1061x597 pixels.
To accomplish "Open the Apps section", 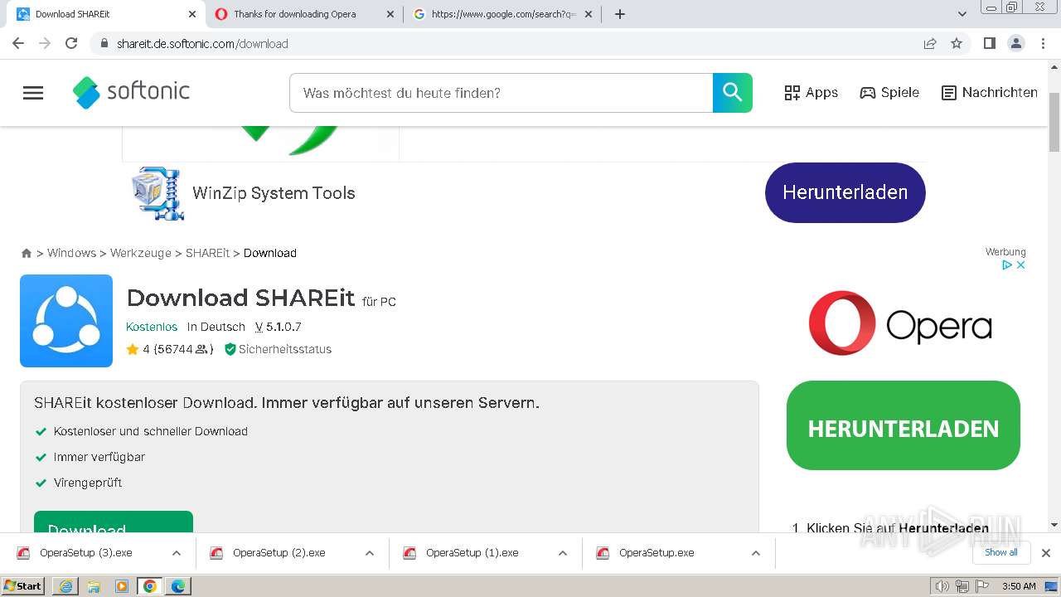I will (811, 93).
